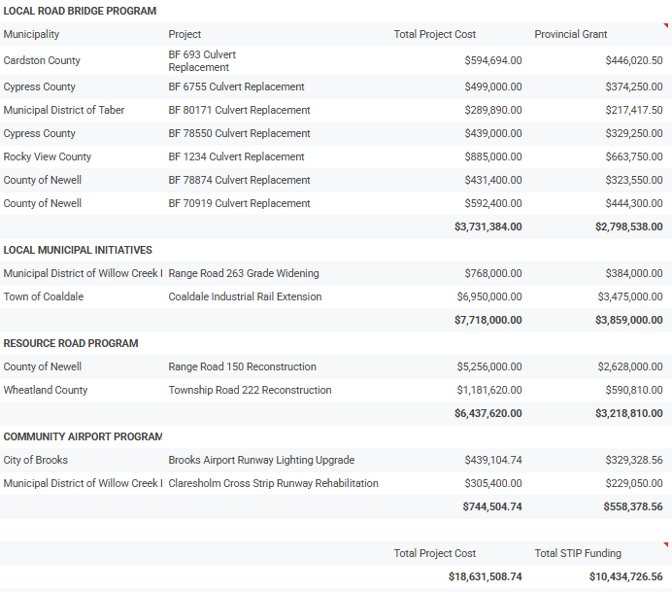Viewport: 672px width, 592px height.
Task: Select the $3,731,384.00 bridge program subtotal
Action: click(487, 226)
